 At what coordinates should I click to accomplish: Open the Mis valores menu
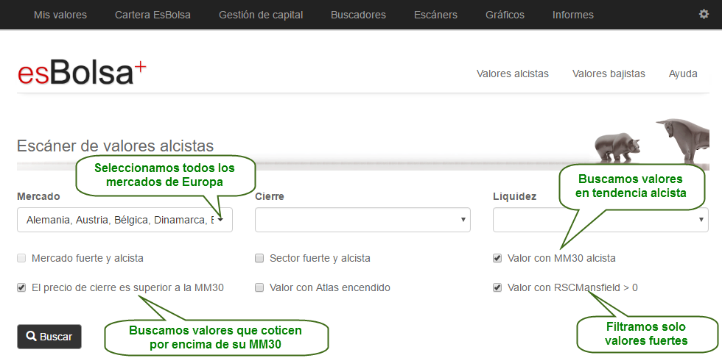60,15
